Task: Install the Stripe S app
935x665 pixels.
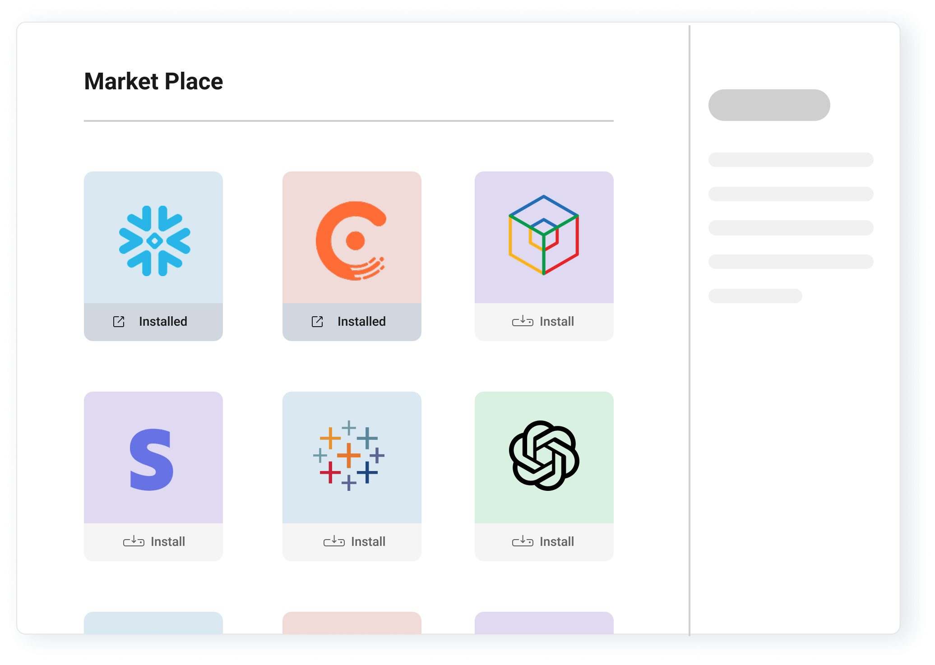Action: point(153,542)
